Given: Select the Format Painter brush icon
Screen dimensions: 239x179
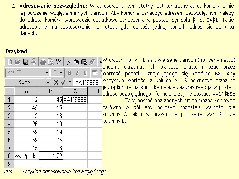Looking at the screenshot, I should coord(92,62).
